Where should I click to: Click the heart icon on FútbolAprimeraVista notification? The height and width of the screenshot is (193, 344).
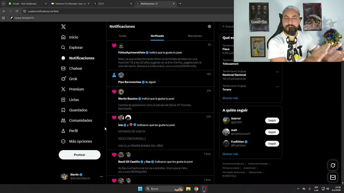tap(114, 46)
